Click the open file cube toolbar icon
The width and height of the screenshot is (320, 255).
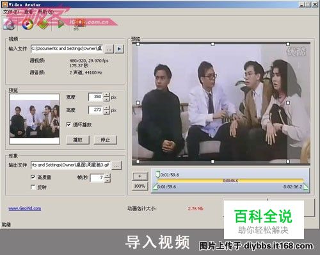tap(9, 24)
